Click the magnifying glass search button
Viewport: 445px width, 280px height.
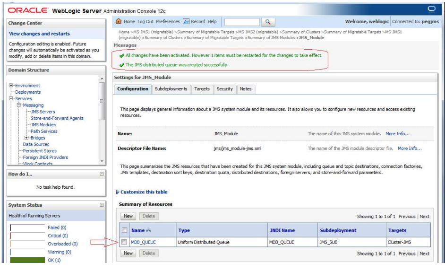[268, 22]
